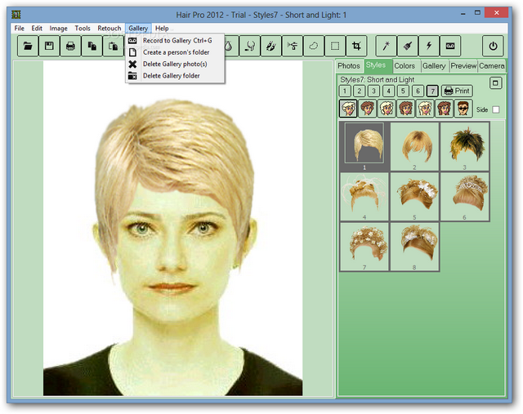Image resolution: width=523 pixels, height=414 pixels.
Task: Click the Print button in the Styles panel
Action: pos(457,91)
